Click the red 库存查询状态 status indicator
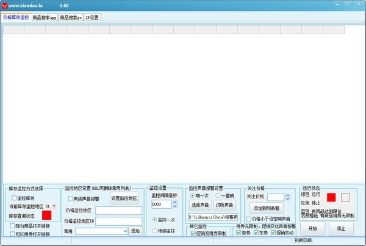Image resolution: width=366 pixels, height=246 pixels. [46, 215]
